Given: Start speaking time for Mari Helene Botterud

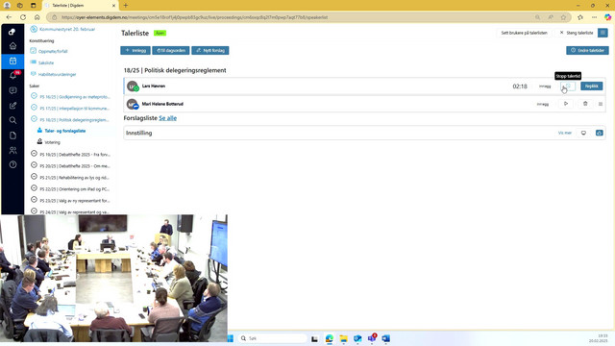Looking at the screenshot, I should tap(566, 104).
